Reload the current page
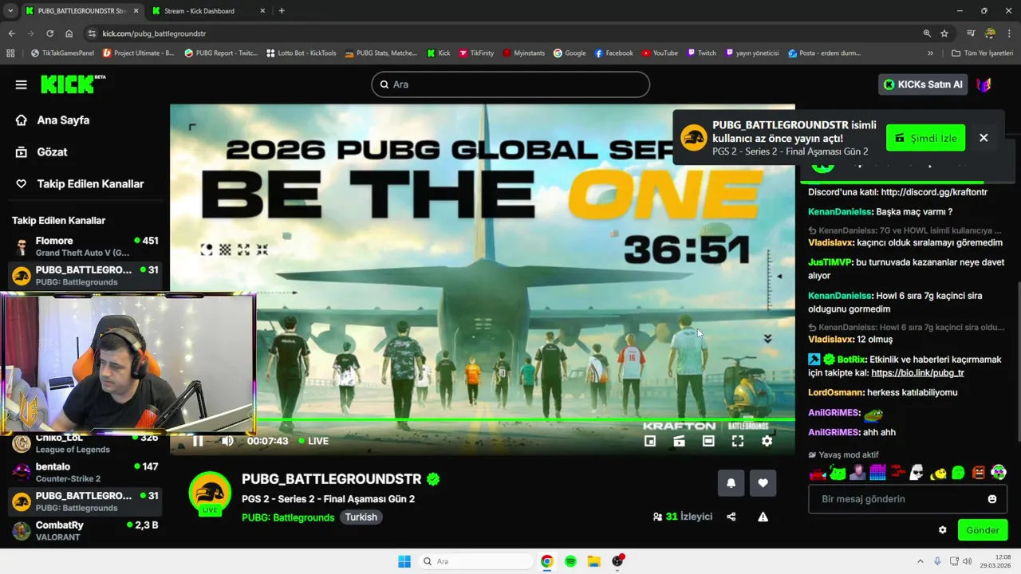Viewport: 1021px width, 574px height. pos(49,33)
